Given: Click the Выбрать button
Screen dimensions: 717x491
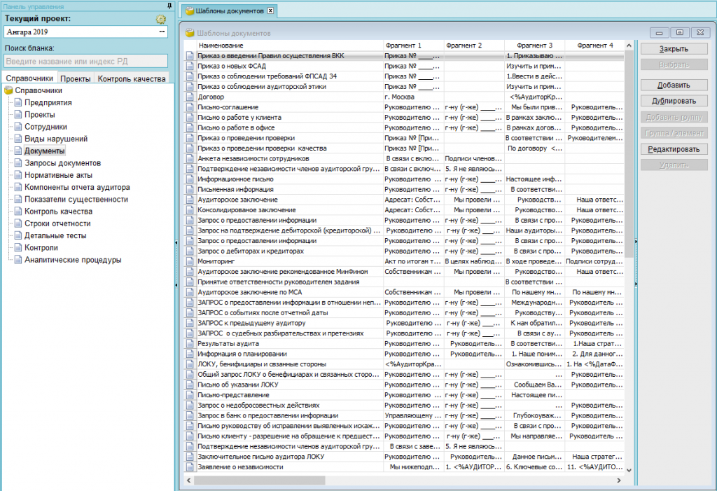Looking at the screenshot, I should 674,64.
